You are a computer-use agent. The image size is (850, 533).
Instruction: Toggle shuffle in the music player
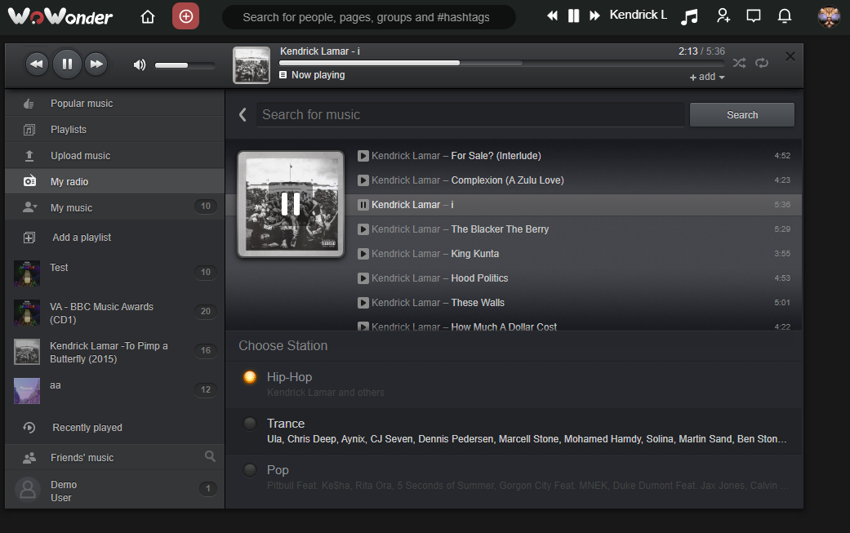click(x=739, y=63)
